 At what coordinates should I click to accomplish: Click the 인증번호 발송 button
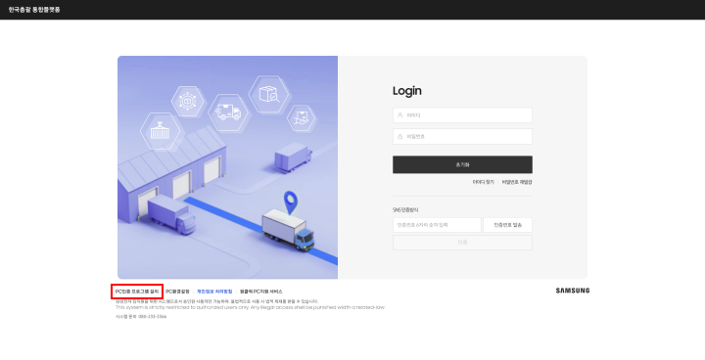click(x=507, y=225)
